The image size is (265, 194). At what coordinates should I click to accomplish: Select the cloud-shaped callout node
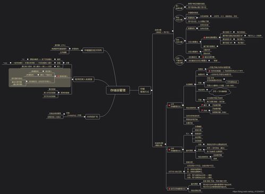point(220,91)
